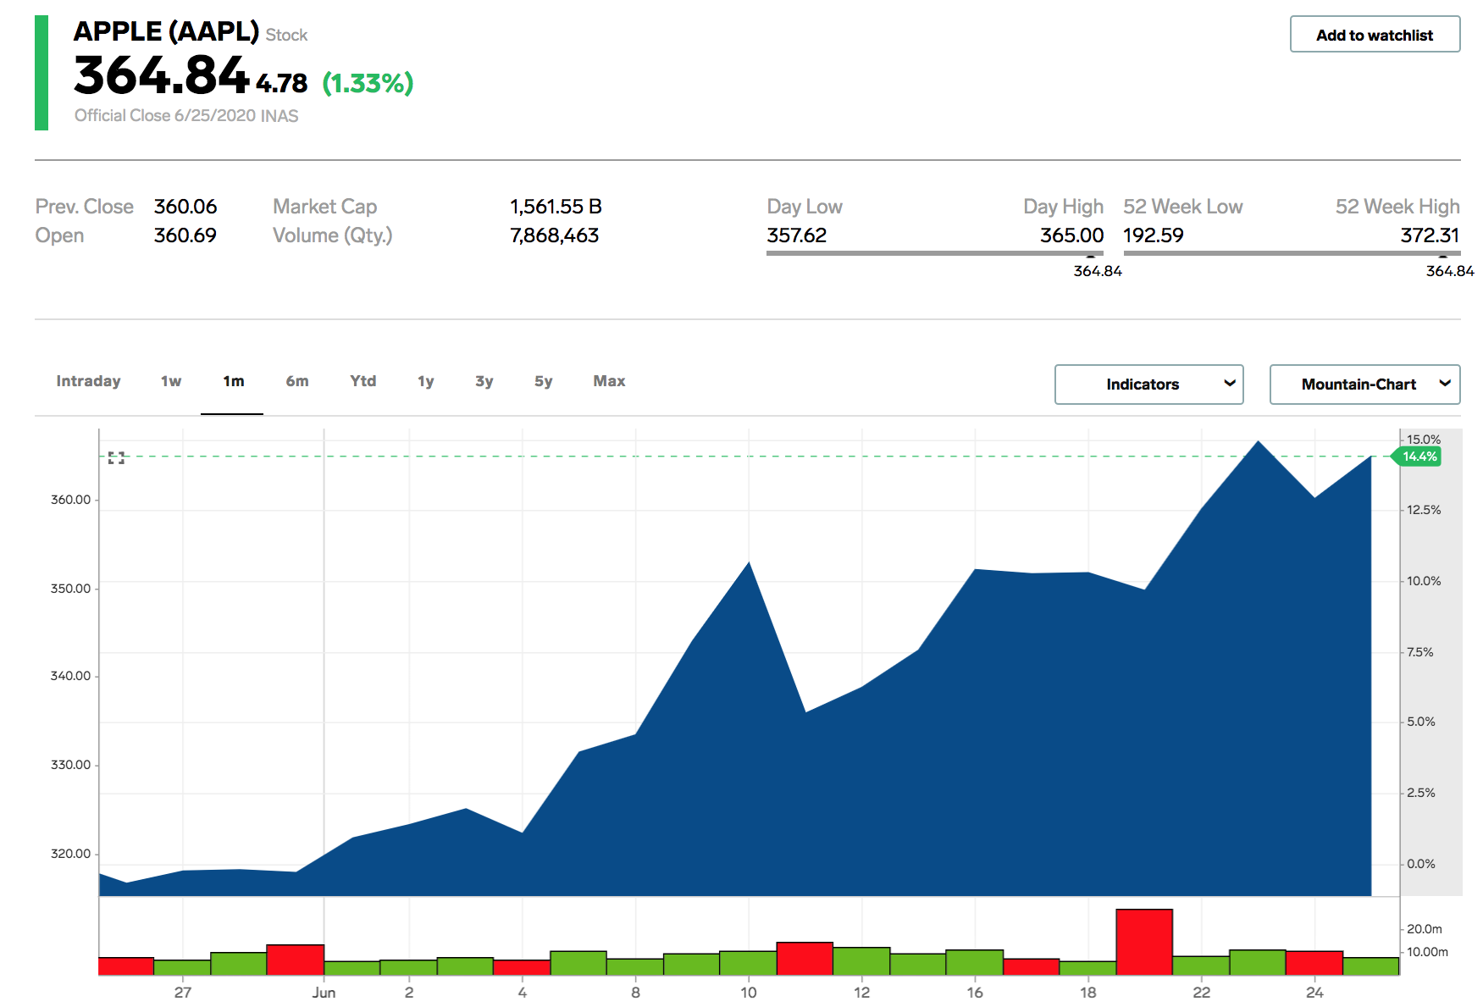
Task: Click the dashed green current price line
Action: click(678, 457)
